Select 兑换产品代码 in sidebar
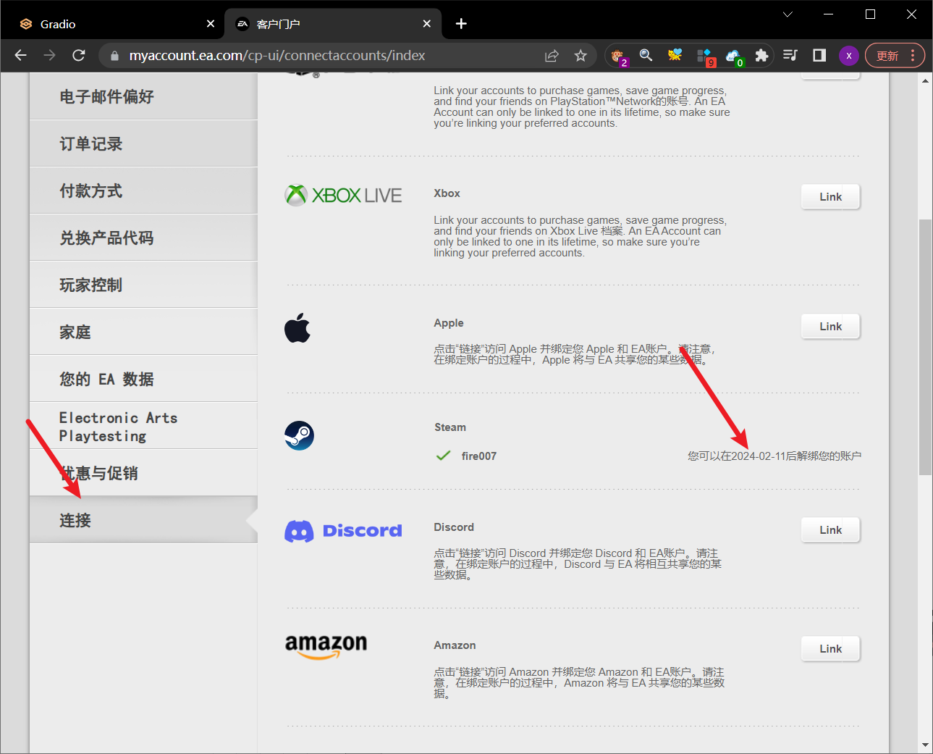Screen dimensions: 933x754 [143, 238]
